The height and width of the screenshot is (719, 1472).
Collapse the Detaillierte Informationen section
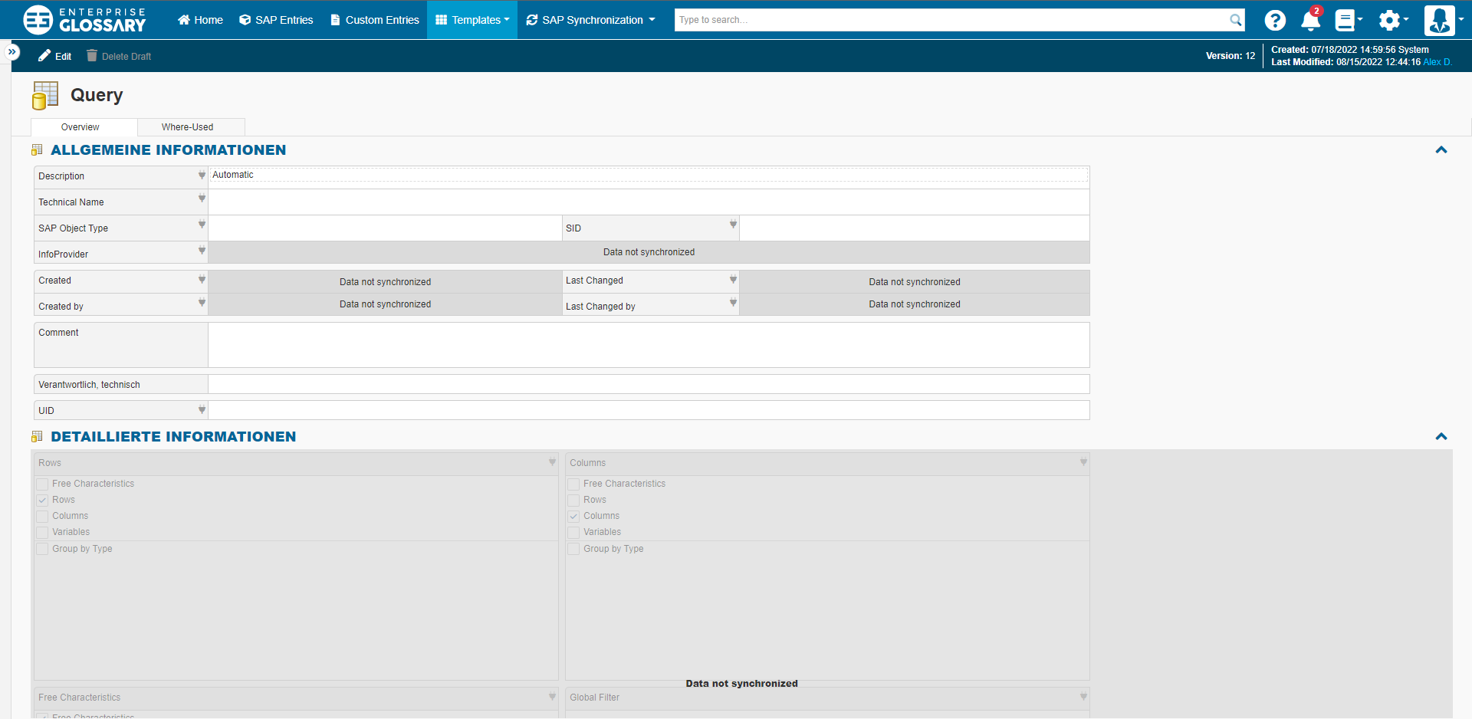click(x=1441, y=437)
